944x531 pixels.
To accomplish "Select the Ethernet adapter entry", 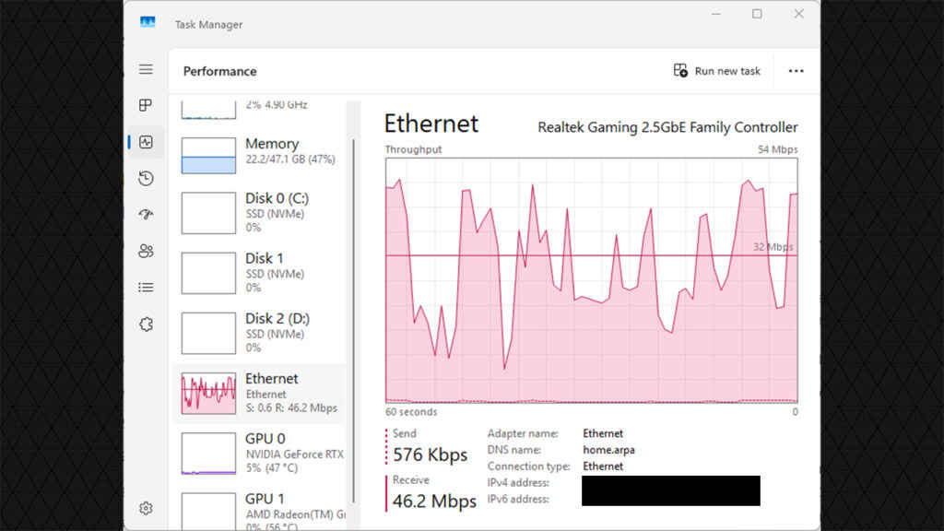I will pos(258,392).
